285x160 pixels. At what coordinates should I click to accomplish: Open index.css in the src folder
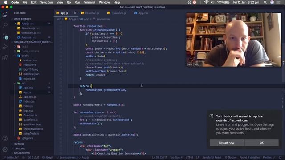click(x=28, y=101)
